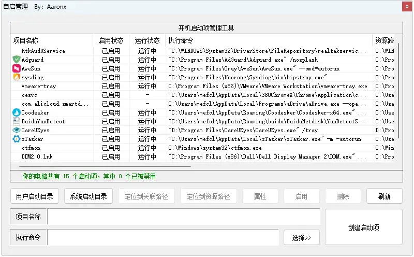
Task: Sort by 项目名称 column header
Action: coord(51,40)
